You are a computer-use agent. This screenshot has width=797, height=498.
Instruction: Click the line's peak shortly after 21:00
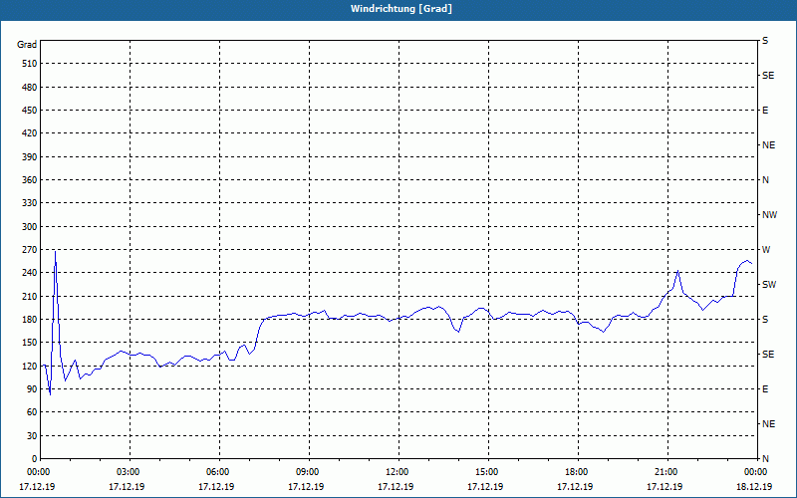(677, 271)
